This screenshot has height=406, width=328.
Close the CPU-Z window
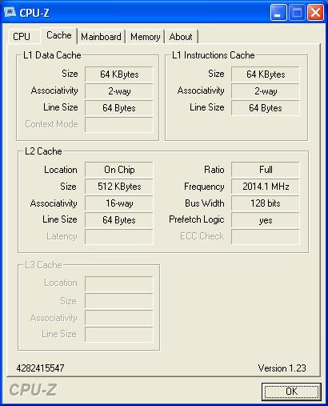[x=315, y=12]
